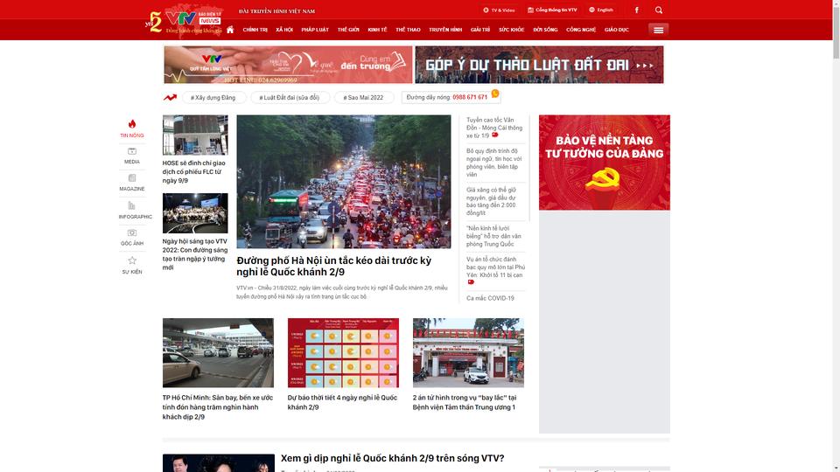
Task: Open Giá xăng có thể giữ nguyên link
Action: [x=491, y=201]
